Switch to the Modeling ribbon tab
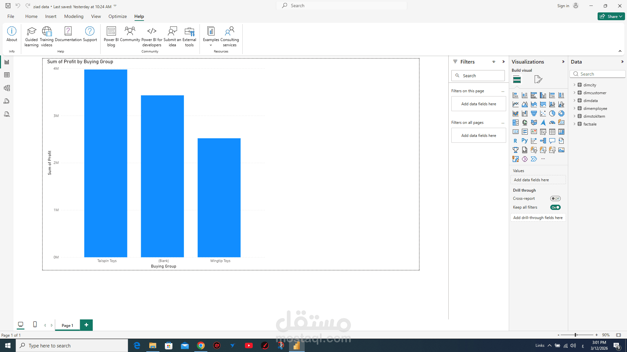The height and width of the screenshot is (352, 627). point(74,16)
